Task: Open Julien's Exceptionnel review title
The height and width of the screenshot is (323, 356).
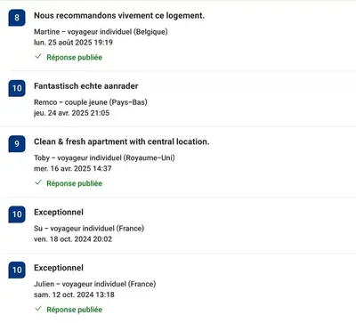Action: [59, 268]
